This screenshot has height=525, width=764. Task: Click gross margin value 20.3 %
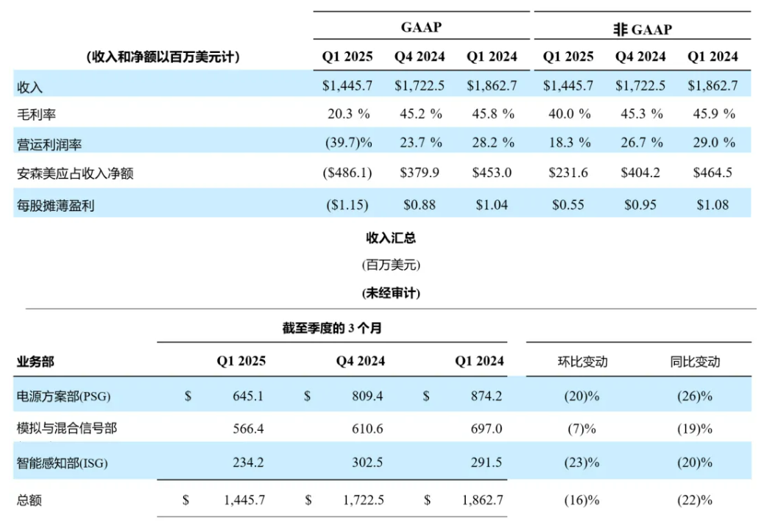(x=348, y=114)
